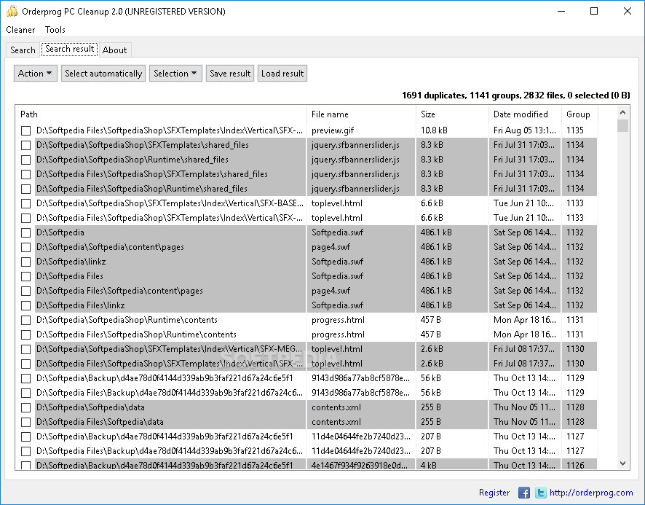Sort by the Size column header

452,114
